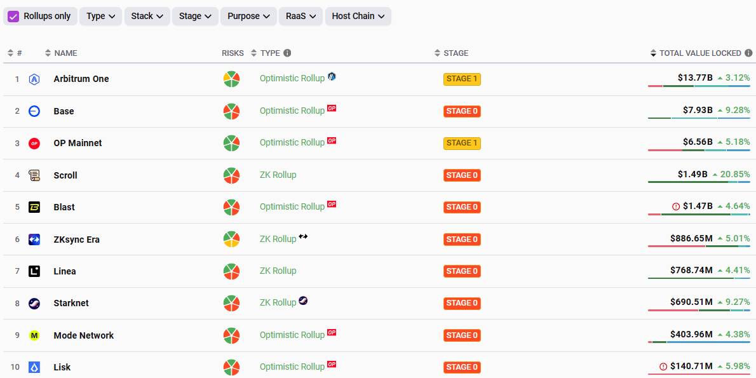Image resolution: width=756 pixels, height=378 pixels.
Task: Click the info icon next to TYPE header
Action: tap(287, 53)
